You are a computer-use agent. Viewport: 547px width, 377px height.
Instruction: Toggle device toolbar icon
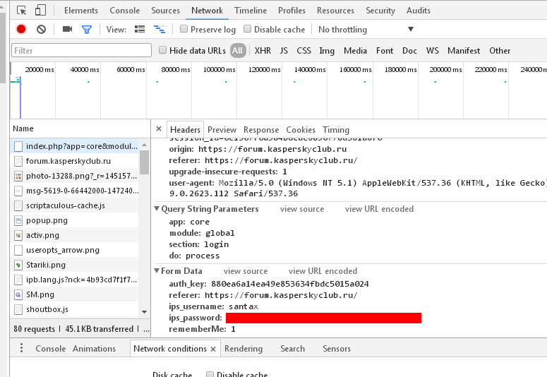(x=40, y=11)
